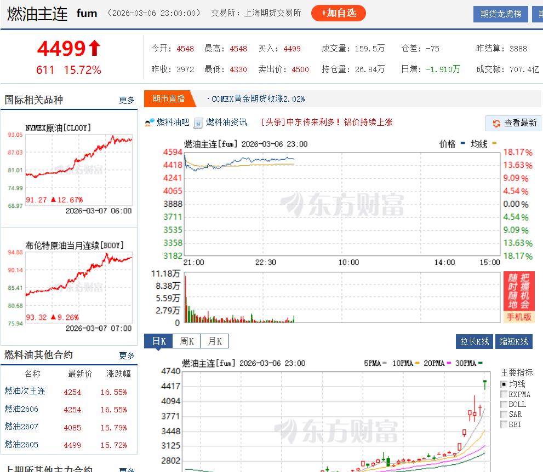Viewport: 543px width, 472px height.
Task: Select the 日K tab
Action: [158, 341]
